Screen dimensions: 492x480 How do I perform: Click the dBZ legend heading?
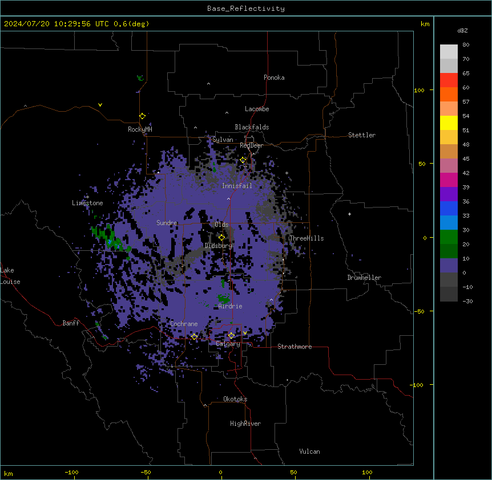462,30
